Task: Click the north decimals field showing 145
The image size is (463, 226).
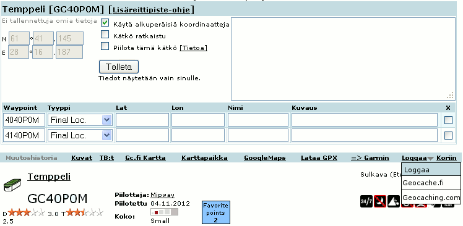Action: coord(70,38)
